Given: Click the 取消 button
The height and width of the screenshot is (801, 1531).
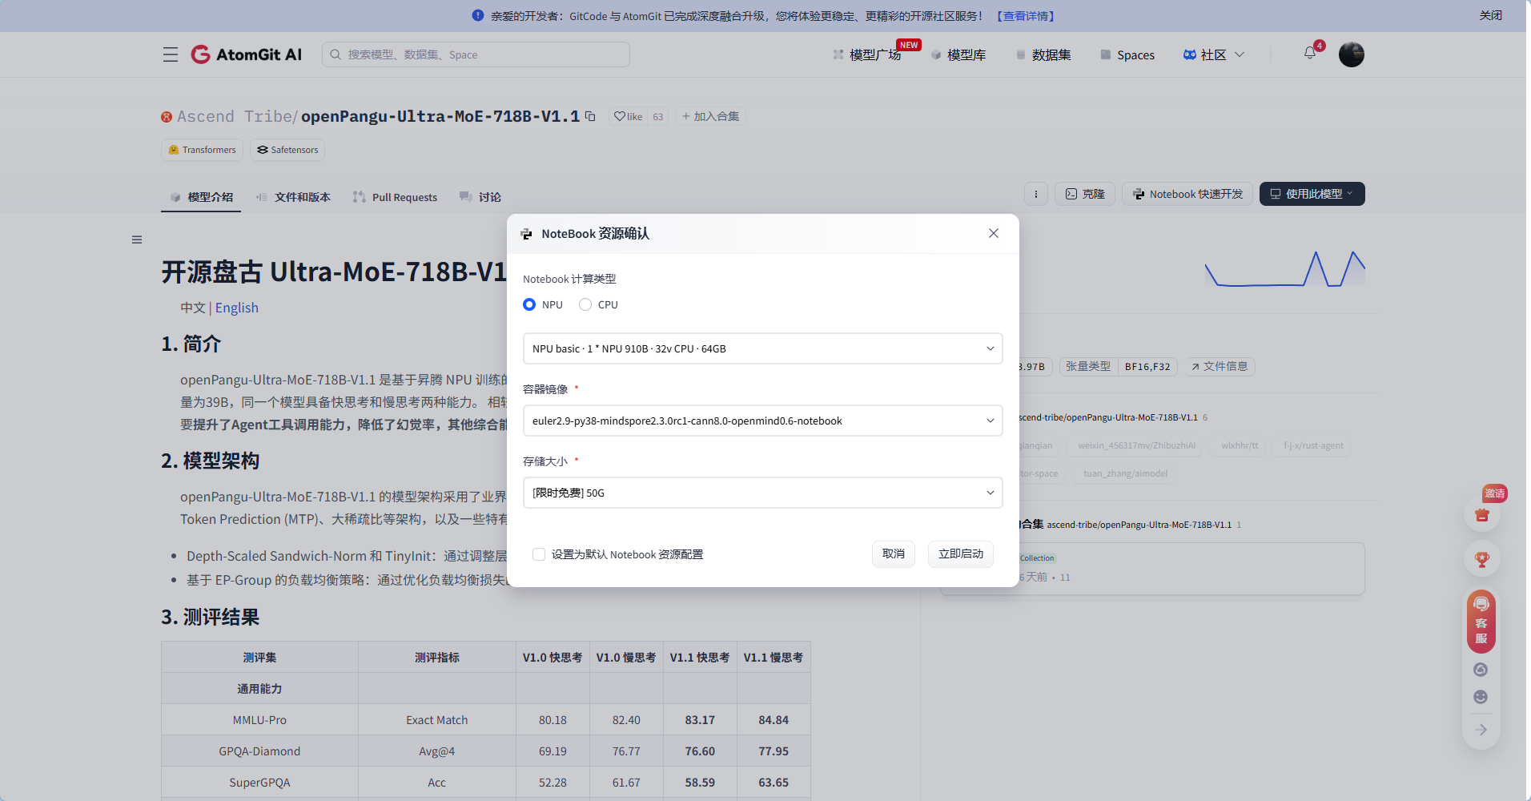Looking at the screenshot, I should [894, 554].
